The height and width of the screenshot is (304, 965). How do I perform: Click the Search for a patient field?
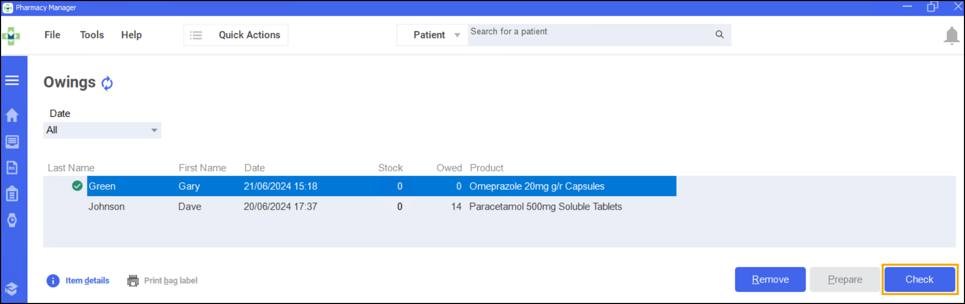point(587,35)
